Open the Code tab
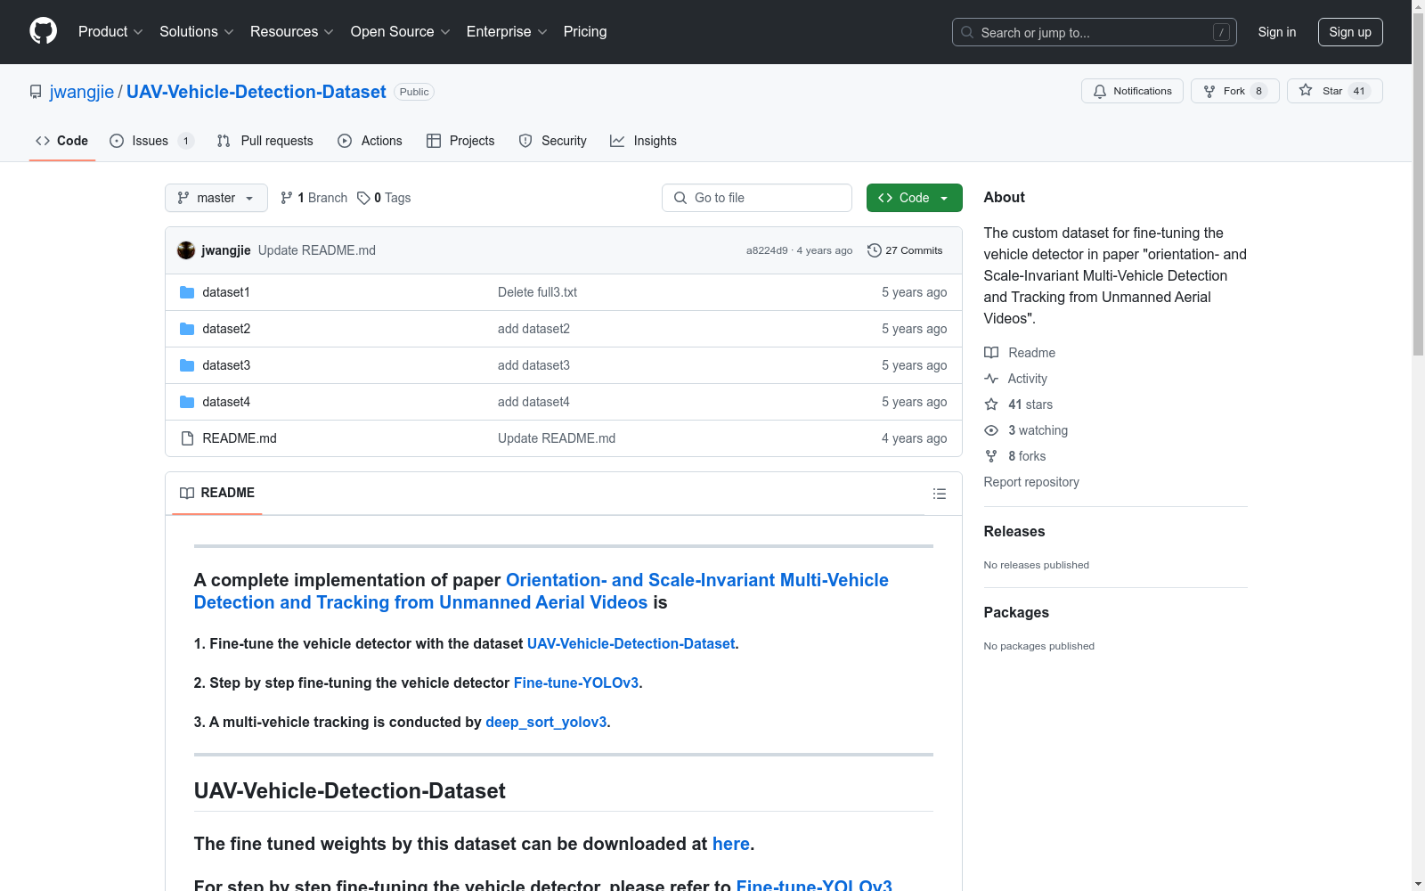The image size is (1425, 891). [x=62, y=141]
